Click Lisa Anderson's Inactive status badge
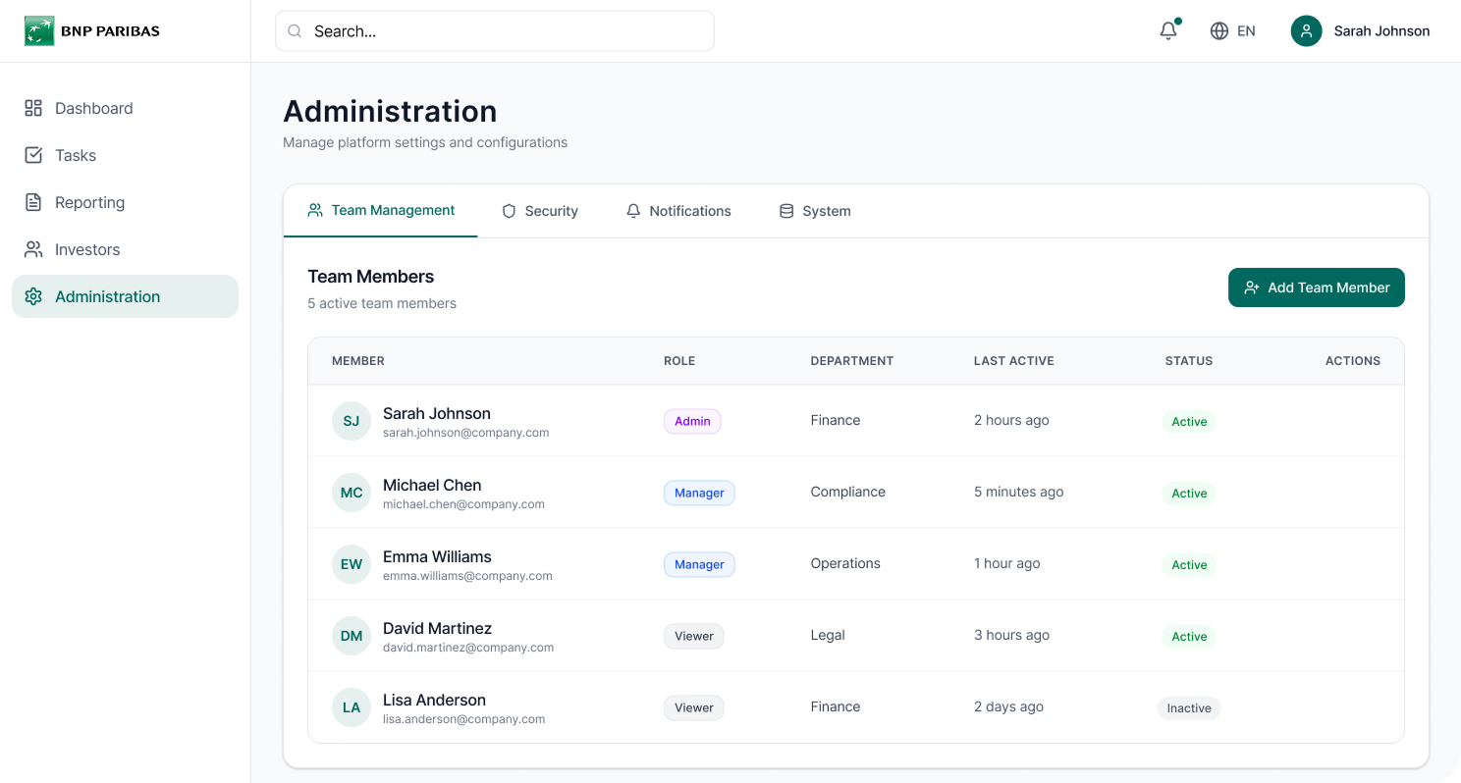 point(1189,707)
